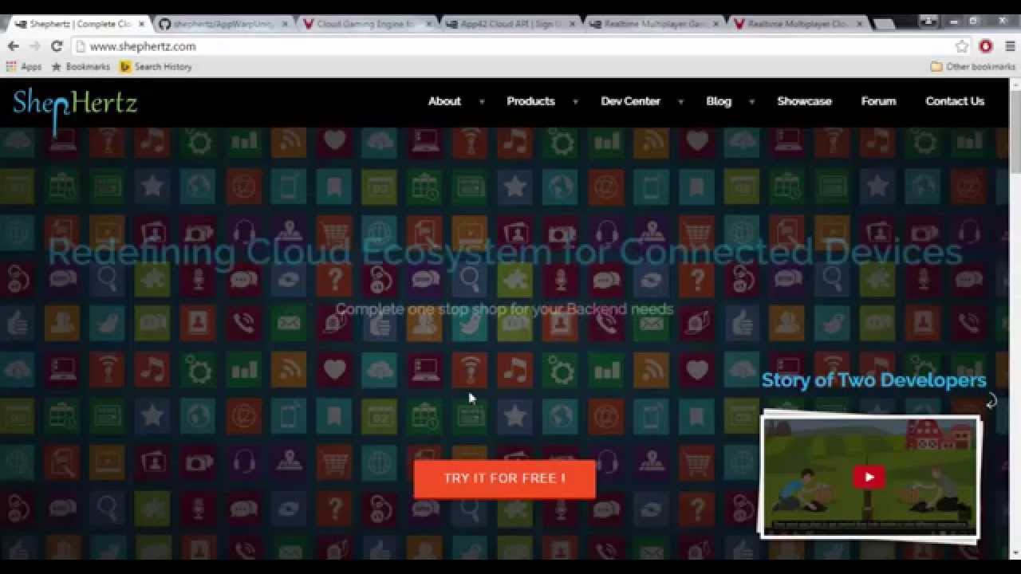This screenshot has width=1021, height=574.
Task: Close the Cloud Gaming Engine tab
Action: click(428, 24)
